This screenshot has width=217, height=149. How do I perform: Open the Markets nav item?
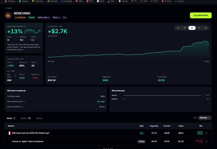(52, 1)
